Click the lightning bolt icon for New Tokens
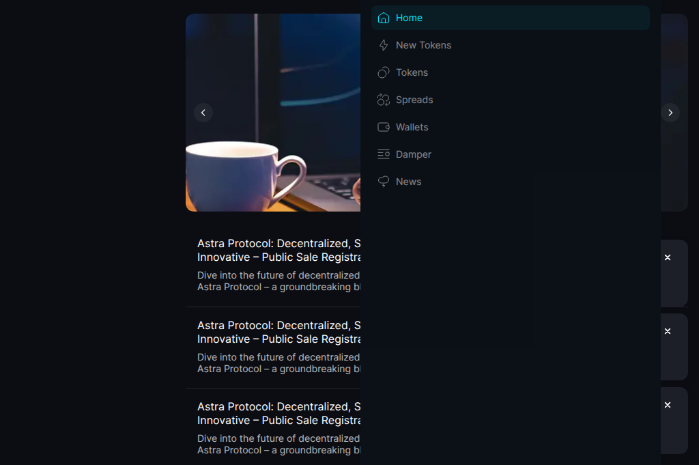The image size is (699, 465). pyautogui.click(x=384, y=45)
